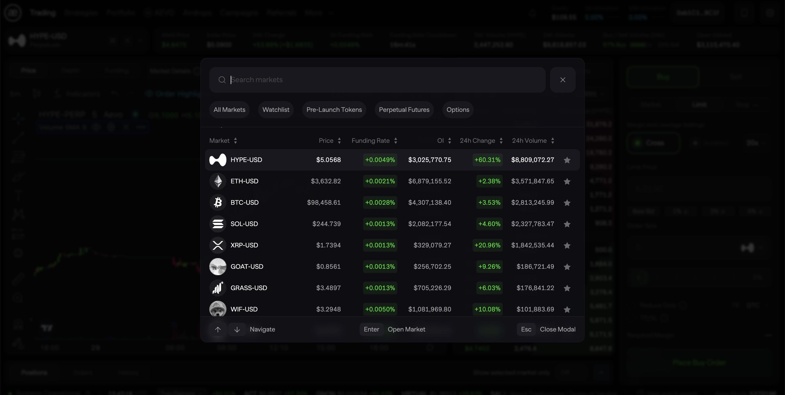
Task: Toggle watchlist star for HYPE-USD
Action: tap(567, 160)
